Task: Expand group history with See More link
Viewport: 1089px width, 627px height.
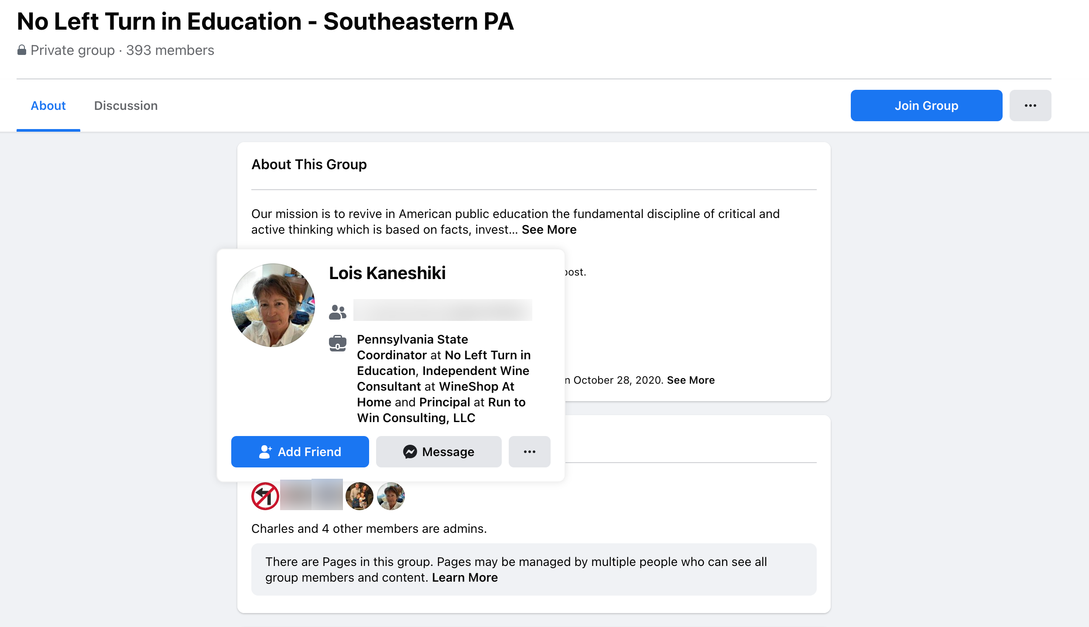Action: pos(690,380)
